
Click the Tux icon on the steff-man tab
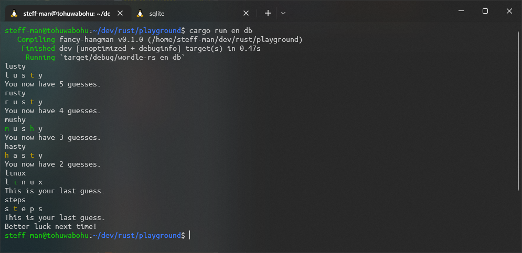[14, 13]
